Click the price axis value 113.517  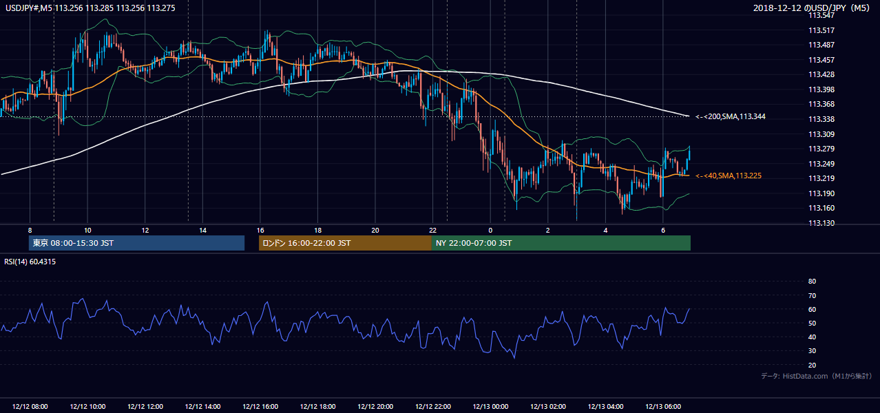coord(821,30)
